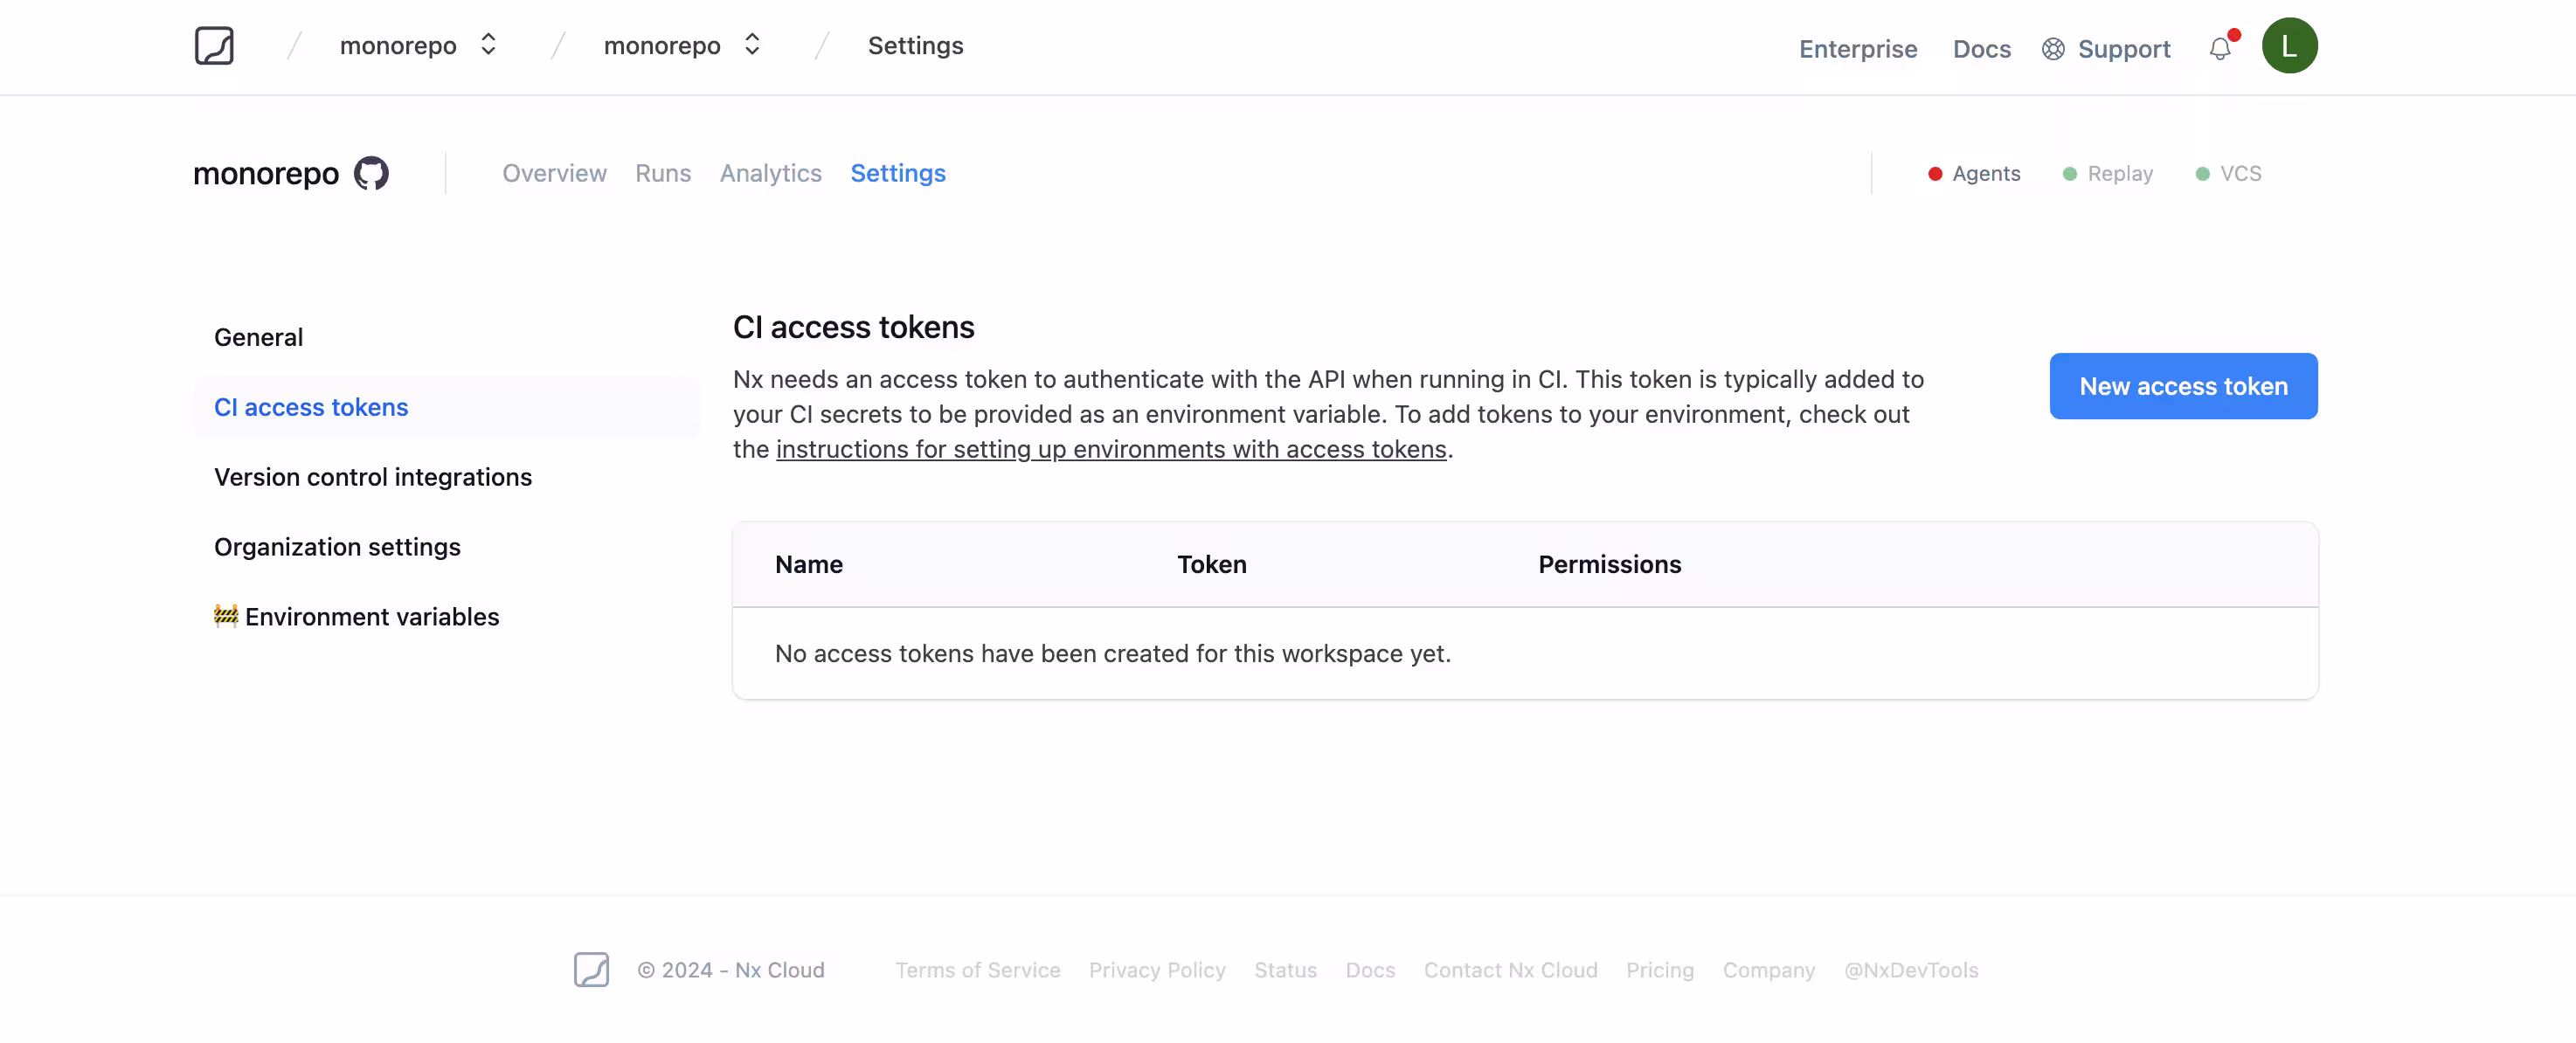Click the Nx Cloud logo in footer
Image resolution: width=2576 pixels, height=1043 pixels.
click(591, 969)
